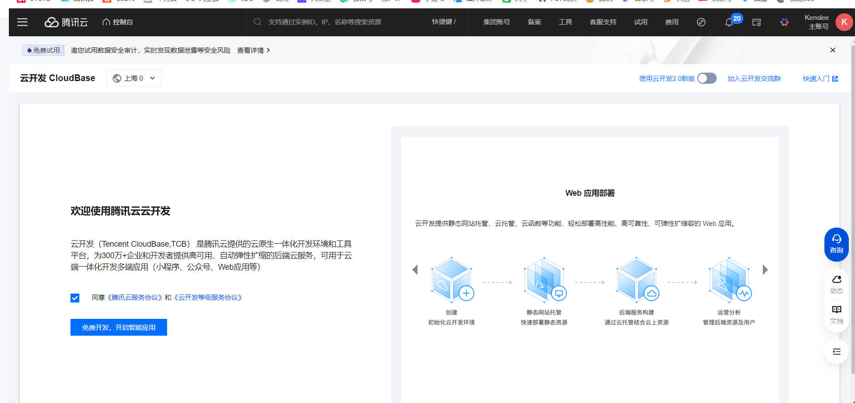Screen dimensions: 855x403
Task: Open the 集团账号 menu
Action: click(496, 22)
